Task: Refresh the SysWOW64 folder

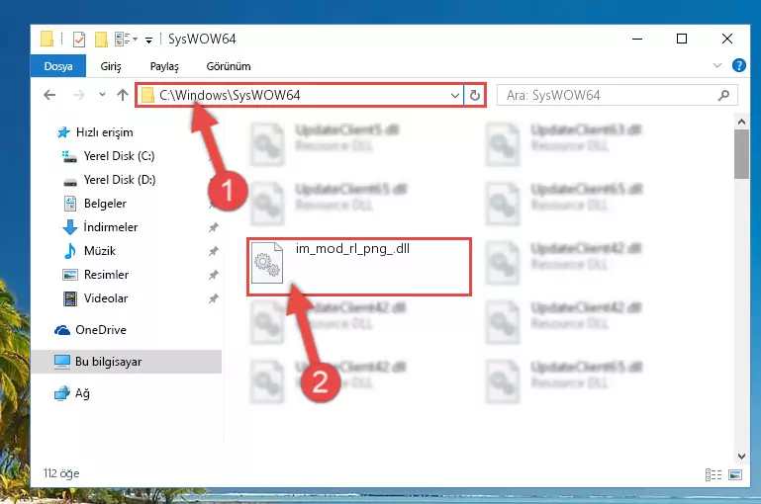Action: pos(475,96)
